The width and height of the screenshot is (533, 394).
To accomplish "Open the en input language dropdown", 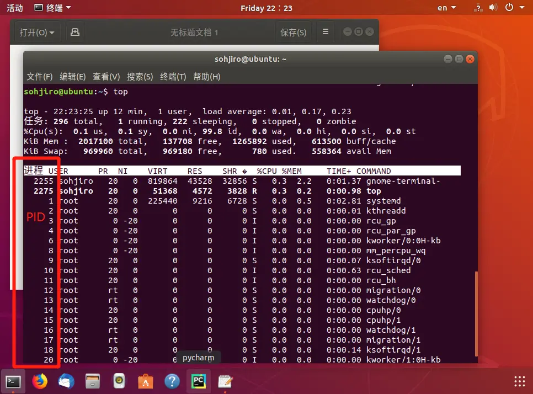I will 446,8.
